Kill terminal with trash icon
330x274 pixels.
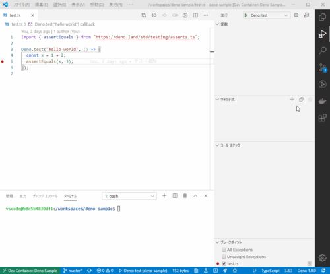coord(185,195)
